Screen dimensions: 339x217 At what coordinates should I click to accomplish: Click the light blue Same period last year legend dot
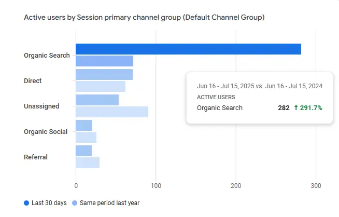[76, 203]
